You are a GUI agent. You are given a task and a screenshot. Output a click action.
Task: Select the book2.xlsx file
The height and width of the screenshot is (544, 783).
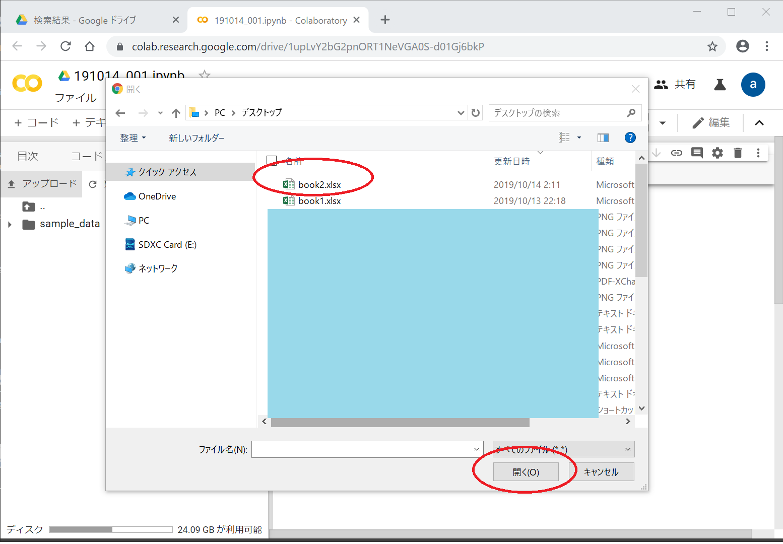click(319, 185)
